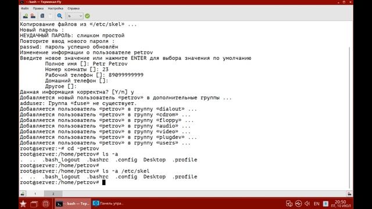Switch to terminal tab 1

35,193
